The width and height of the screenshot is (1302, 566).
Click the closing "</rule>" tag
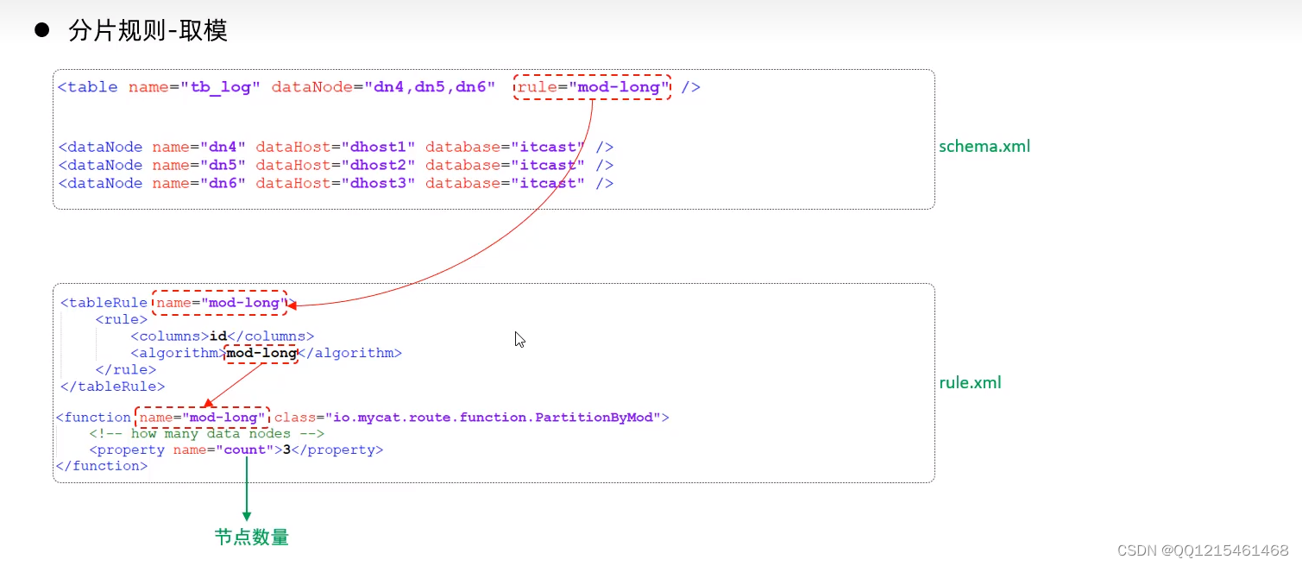click(126, 370)
